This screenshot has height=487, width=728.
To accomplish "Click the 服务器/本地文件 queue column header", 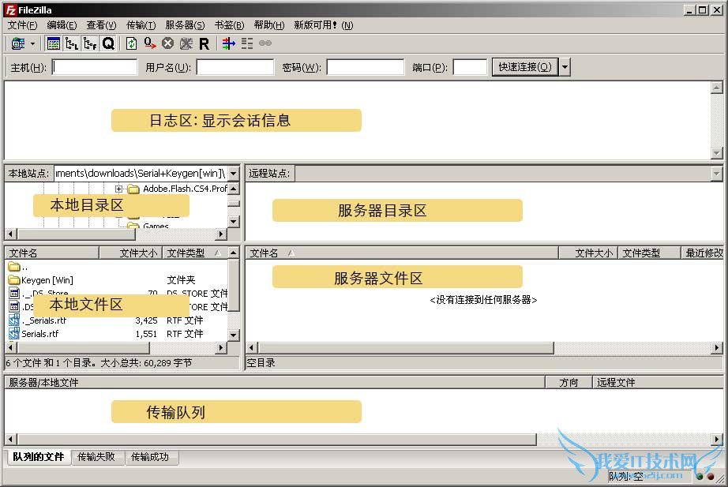I will point(275,383).
